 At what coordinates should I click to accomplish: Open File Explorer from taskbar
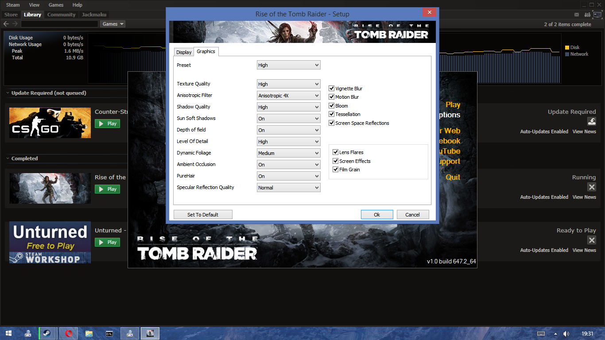point(89,333)
